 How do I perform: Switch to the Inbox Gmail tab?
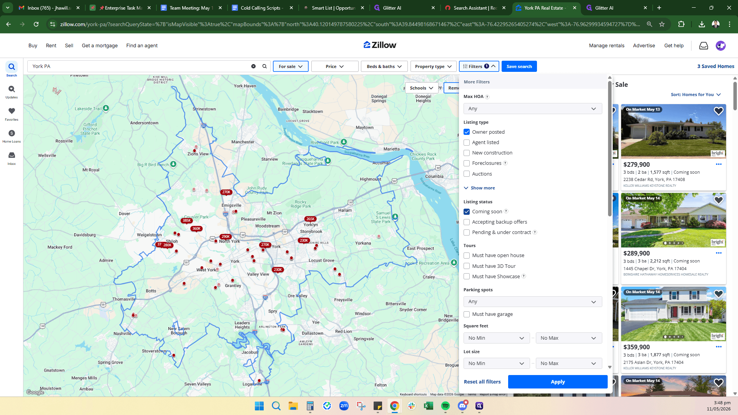[49, 8]
